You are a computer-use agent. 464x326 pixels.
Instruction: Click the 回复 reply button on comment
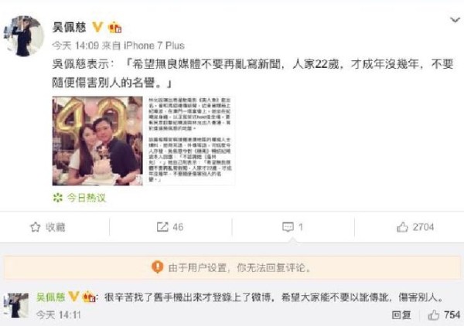click(401, 315)
